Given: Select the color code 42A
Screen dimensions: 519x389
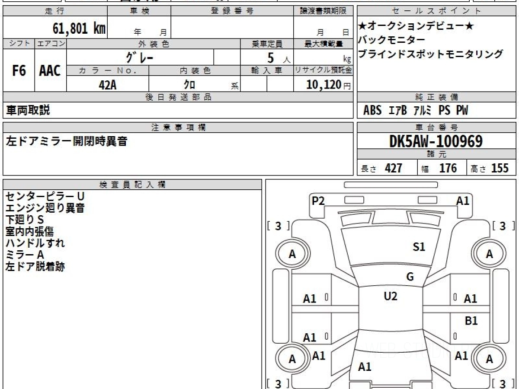Looking at the screenshot, I should pyautogui.click(x=108, y=85).
